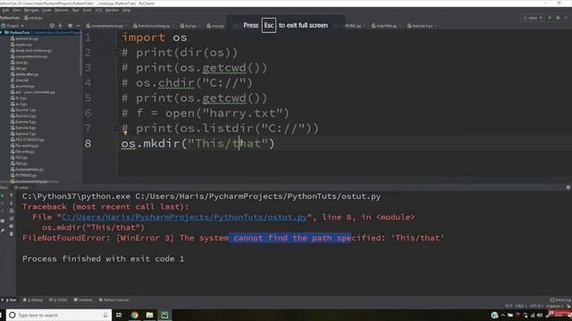This screenshot has width=572, height=321.
Task: Click the yellow intention bulb near line 7
Action: (x=125, y=133)
